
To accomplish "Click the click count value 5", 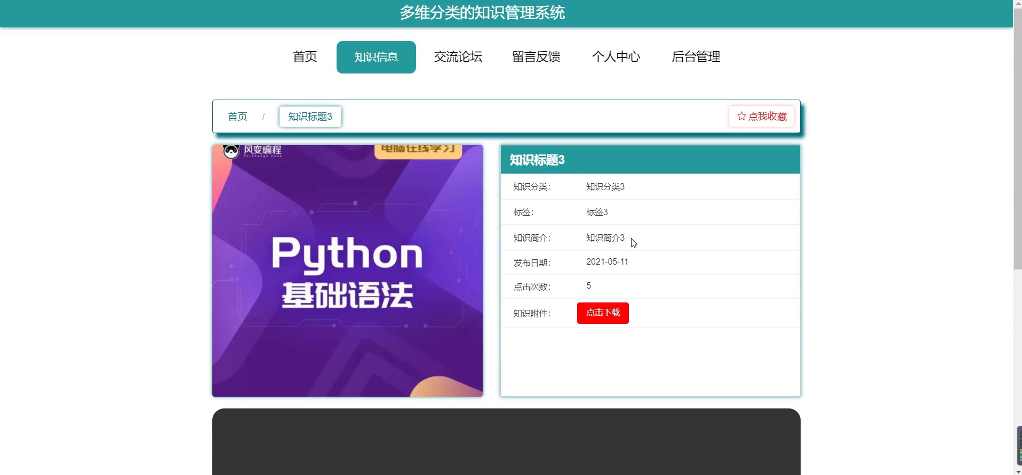I will [588, 286].
